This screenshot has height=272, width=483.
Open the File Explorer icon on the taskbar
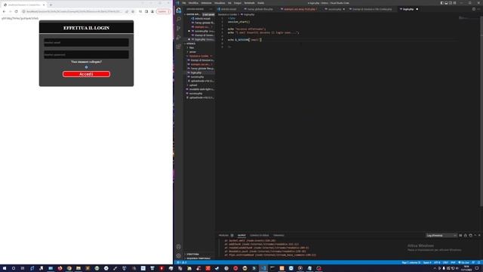tap(78, 268)
